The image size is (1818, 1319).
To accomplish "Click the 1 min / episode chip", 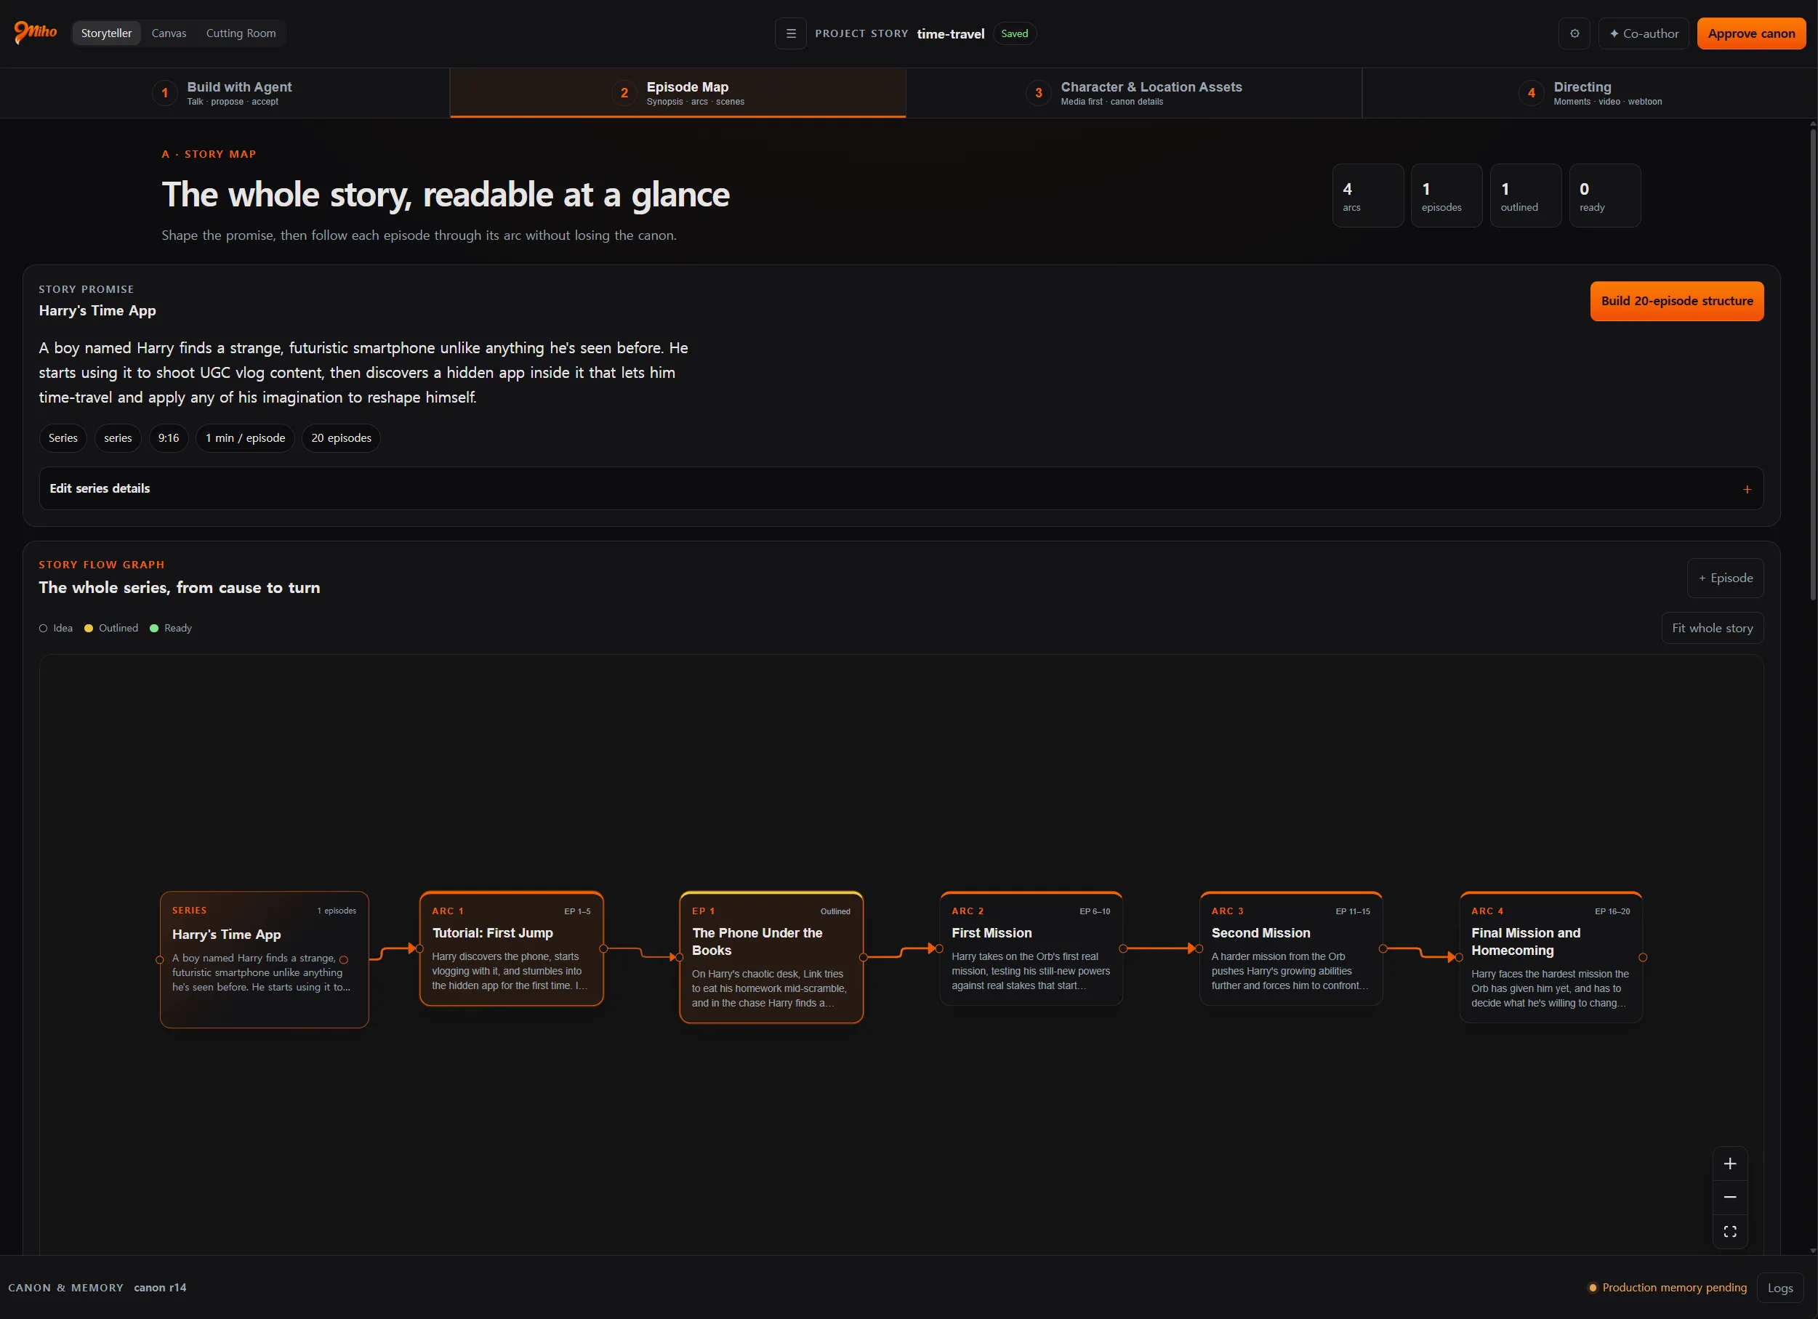I will pyautogui.click(x=245, y=438).
